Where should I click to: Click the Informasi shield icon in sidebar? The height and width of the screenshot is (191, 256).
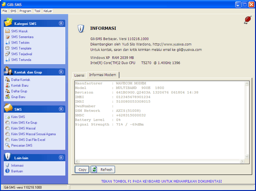[7, 165]
